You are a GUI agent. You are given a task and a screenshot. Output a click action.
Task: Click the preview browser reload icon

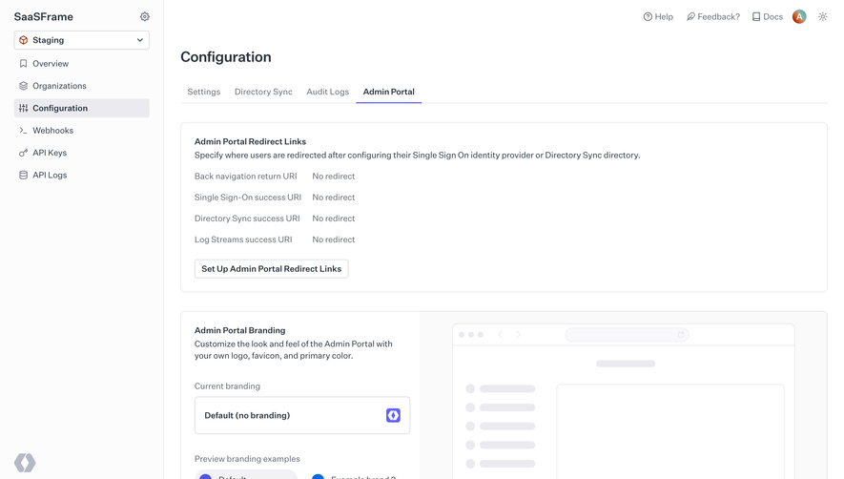point(681,335)
